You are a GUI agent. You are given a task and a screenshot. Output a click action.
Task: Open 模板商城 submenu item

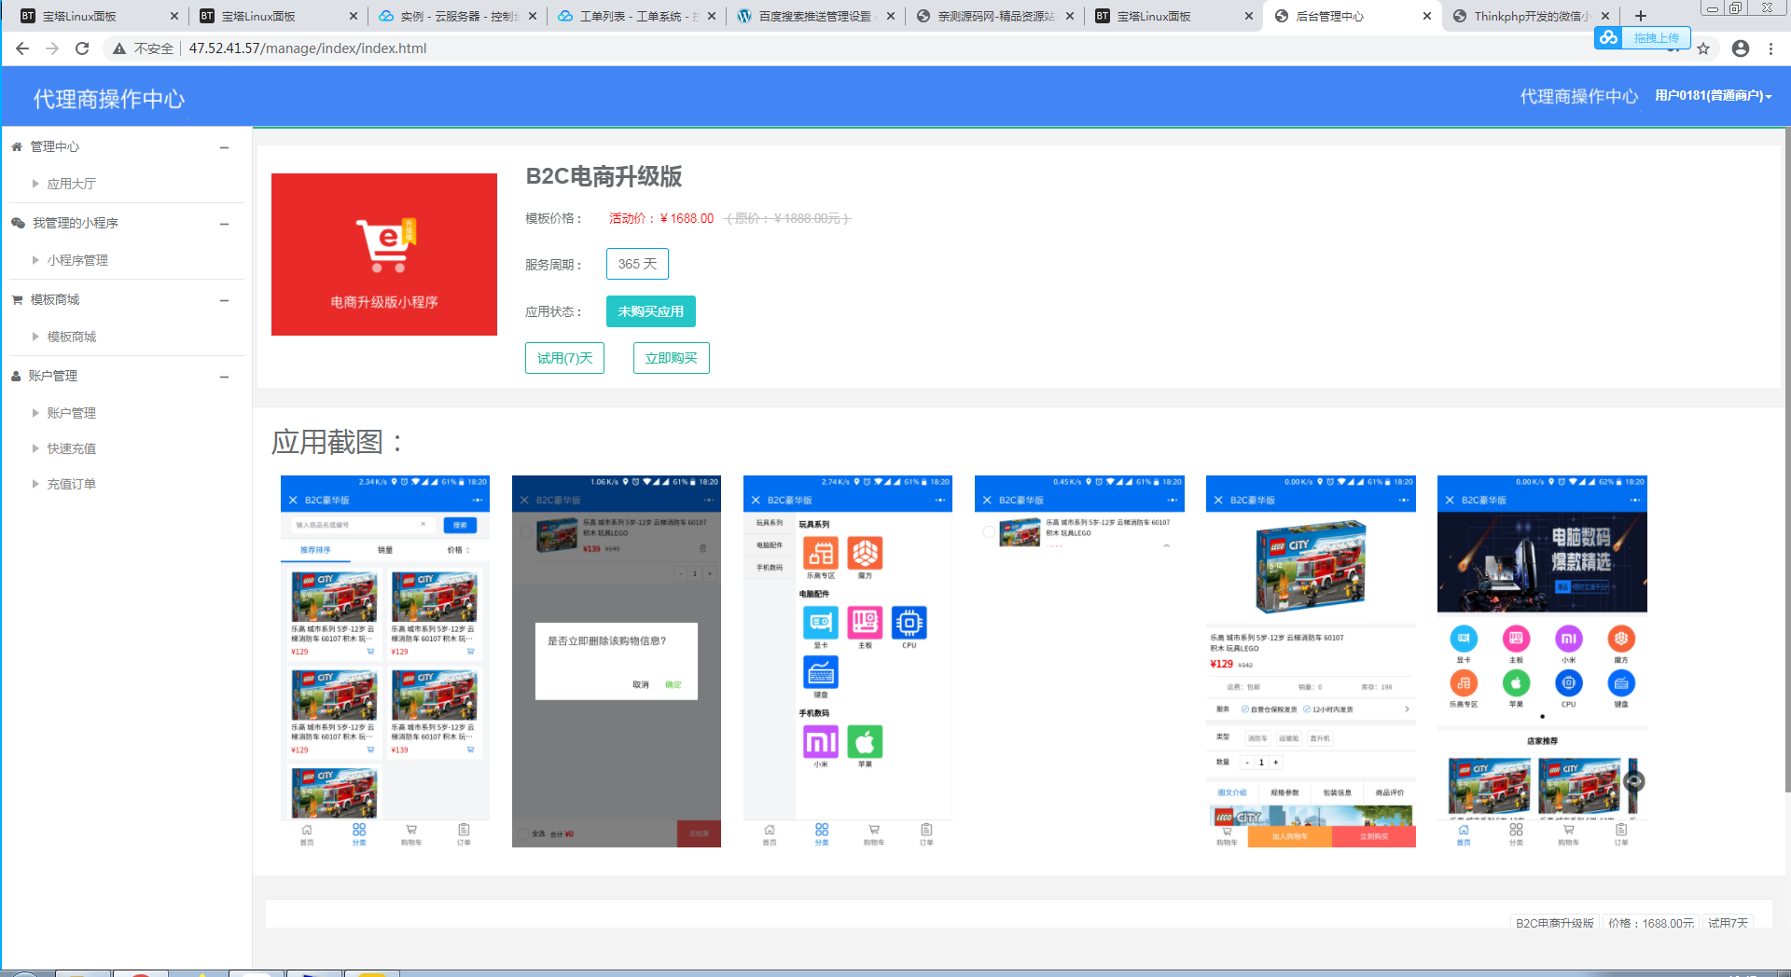[x=72, y=337]
